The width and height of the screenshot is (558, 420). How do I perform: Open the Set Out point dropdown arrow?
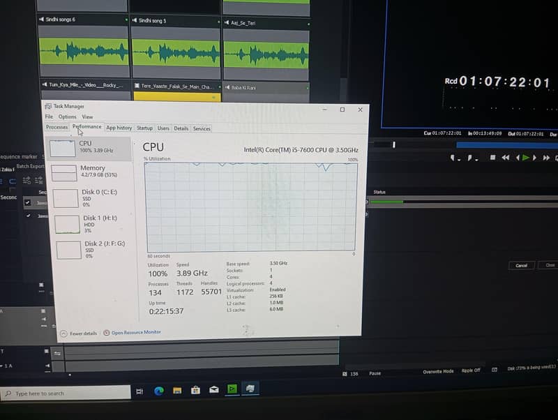pyautogui.click(x=476, y=160)
